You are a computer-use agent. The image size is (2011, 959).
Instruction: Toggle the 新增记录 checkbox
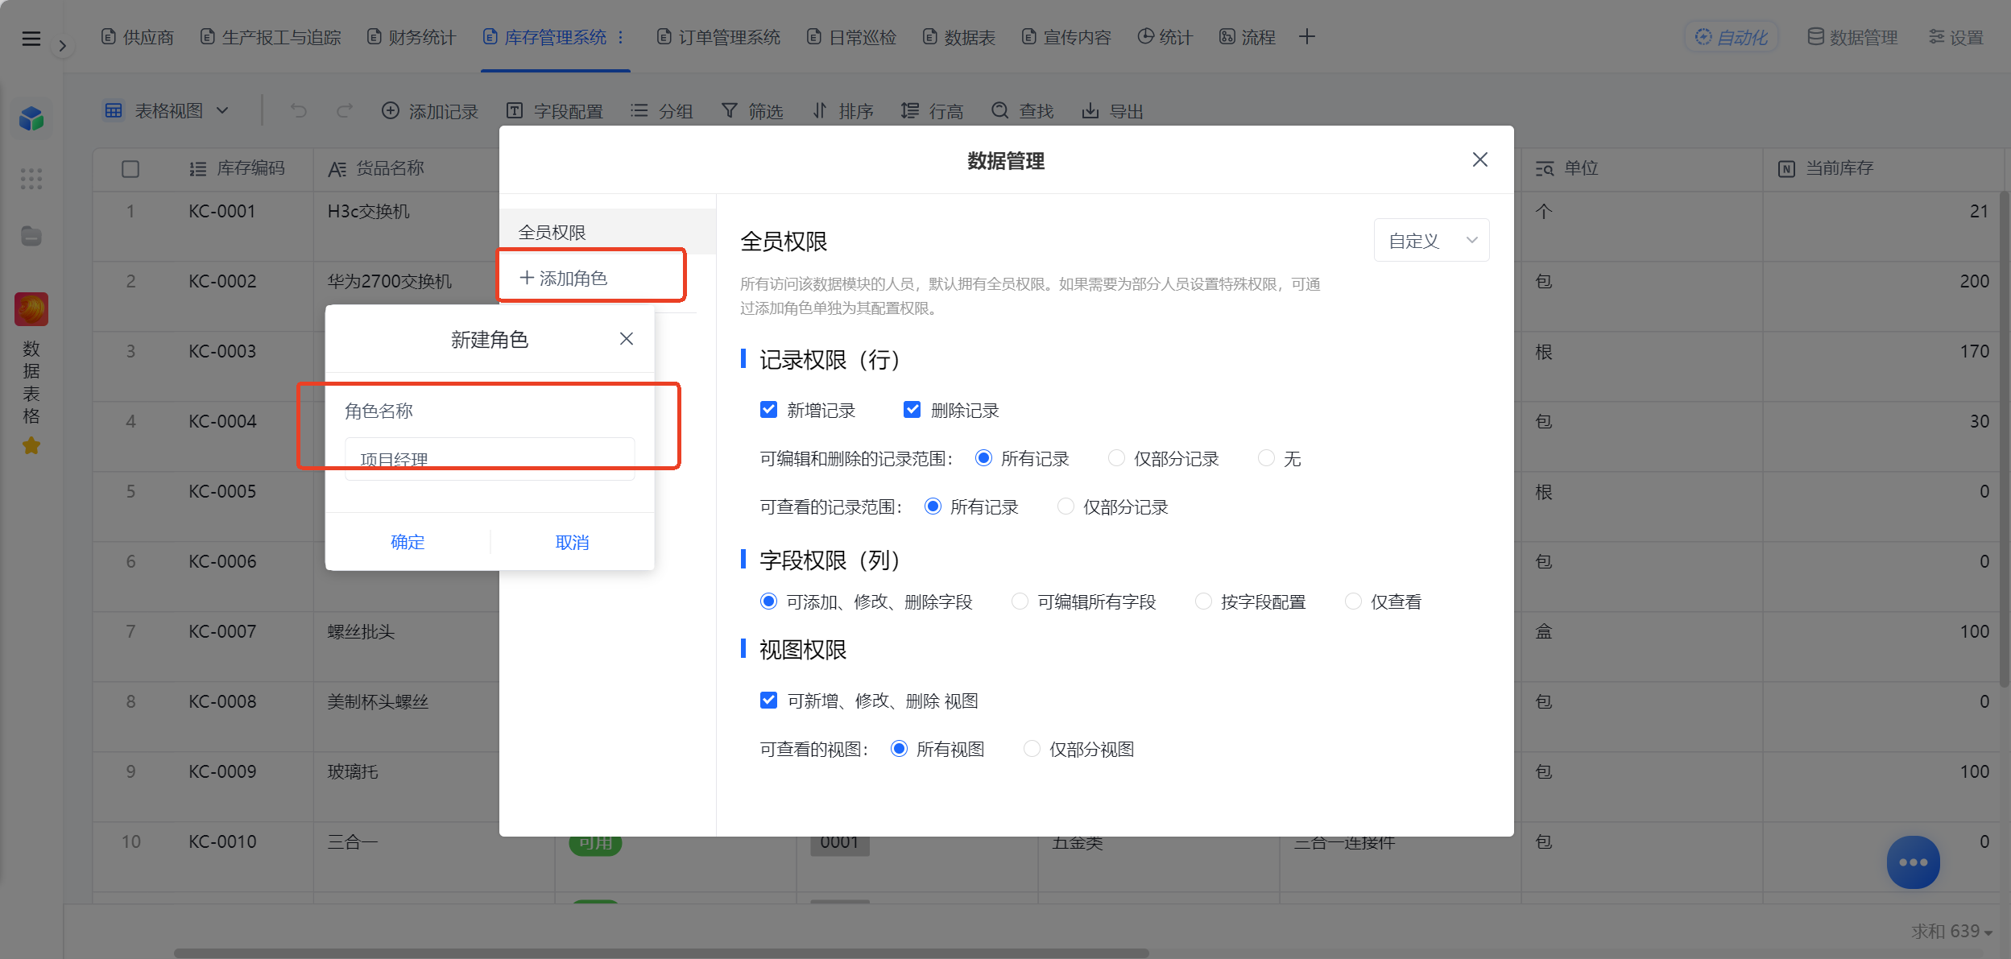pos(769,410)
